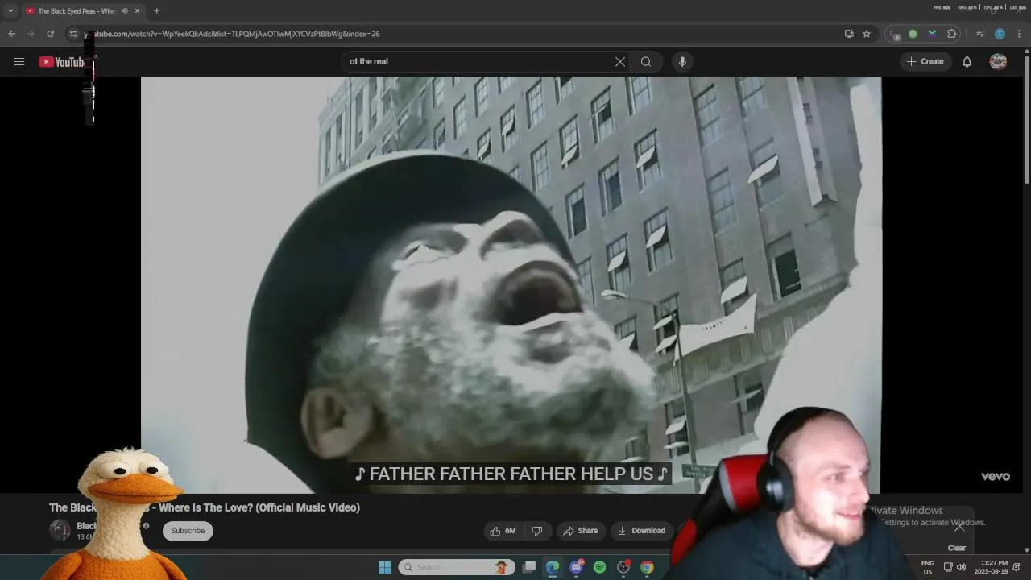Clear the YouTube search box text
The height and width of the screenshot is (580, 1031).
(619, 61)
